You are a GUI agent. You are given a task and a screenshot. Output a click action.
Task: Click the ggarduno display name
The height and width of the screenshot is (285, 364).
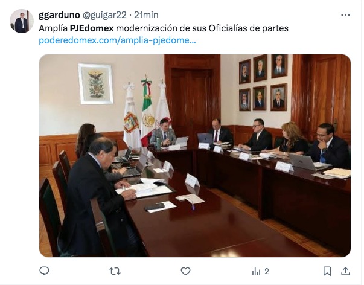coord(59,15)
